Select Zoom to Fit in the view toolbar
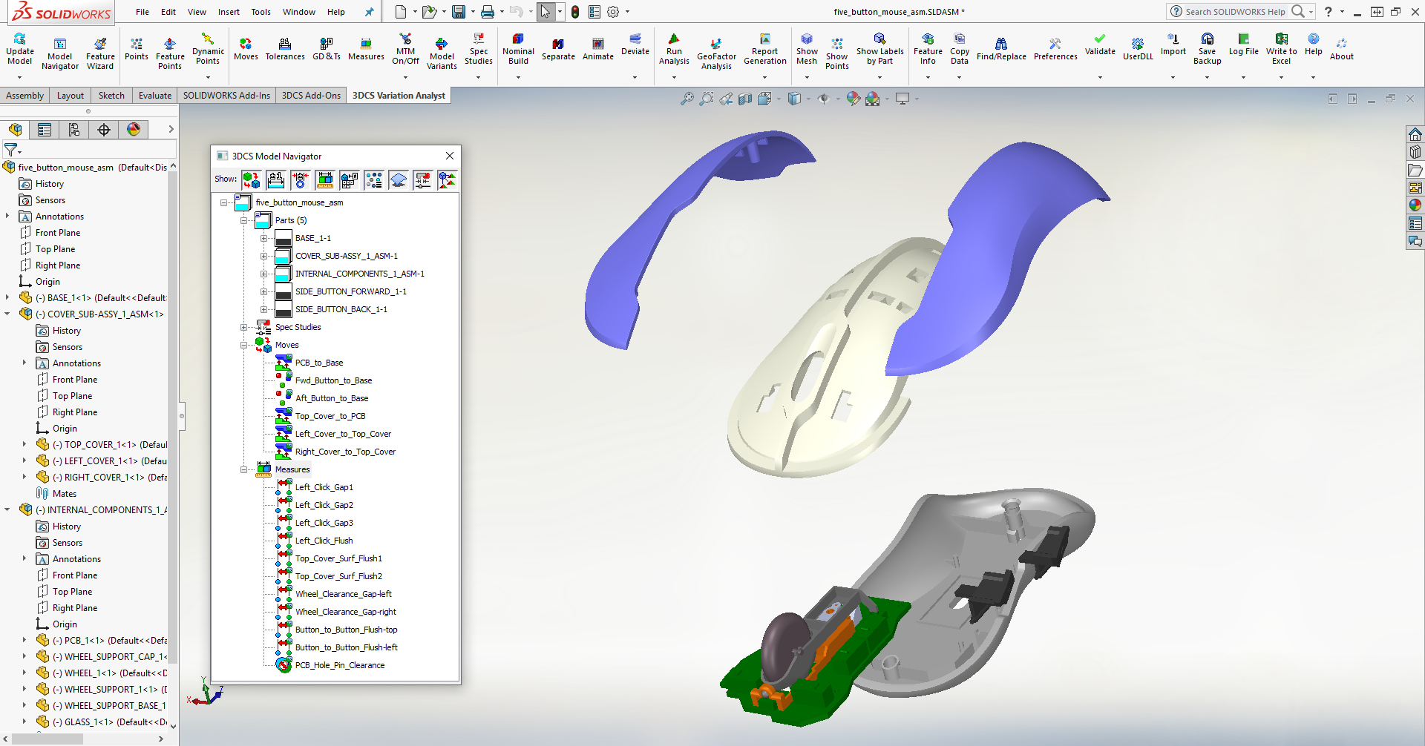This screenshot has width=1425, height=746. [686, 98]
